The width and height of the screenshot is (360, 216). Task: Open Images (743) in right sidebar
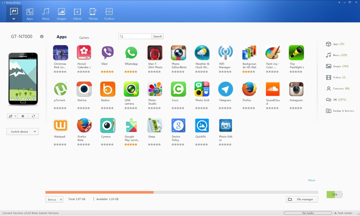pos(337,66)
